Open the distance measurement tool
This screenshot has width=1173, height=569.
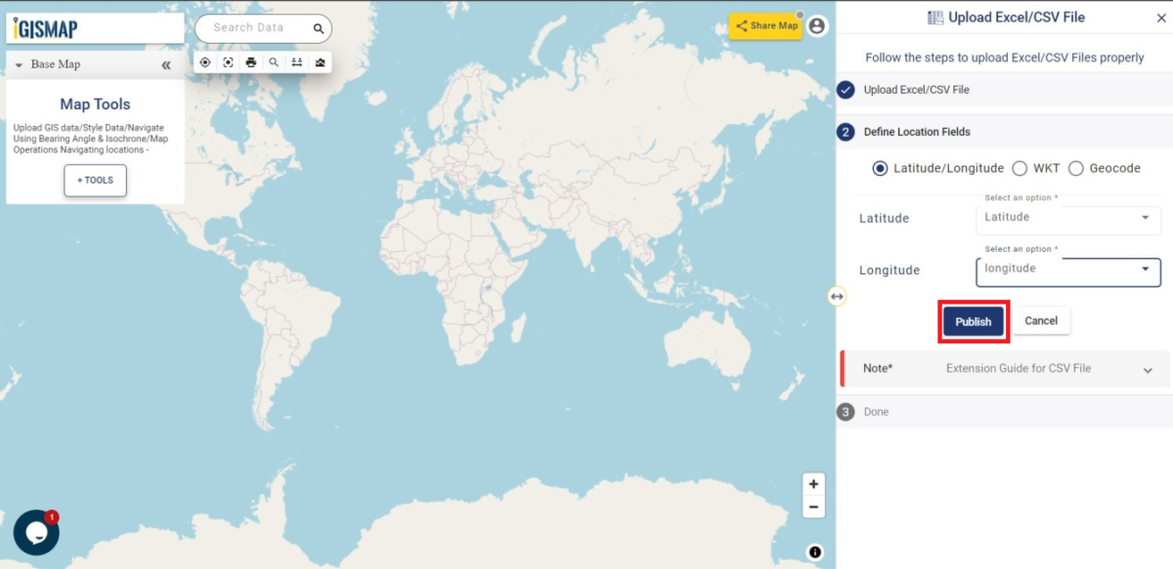tap(297, 61)
